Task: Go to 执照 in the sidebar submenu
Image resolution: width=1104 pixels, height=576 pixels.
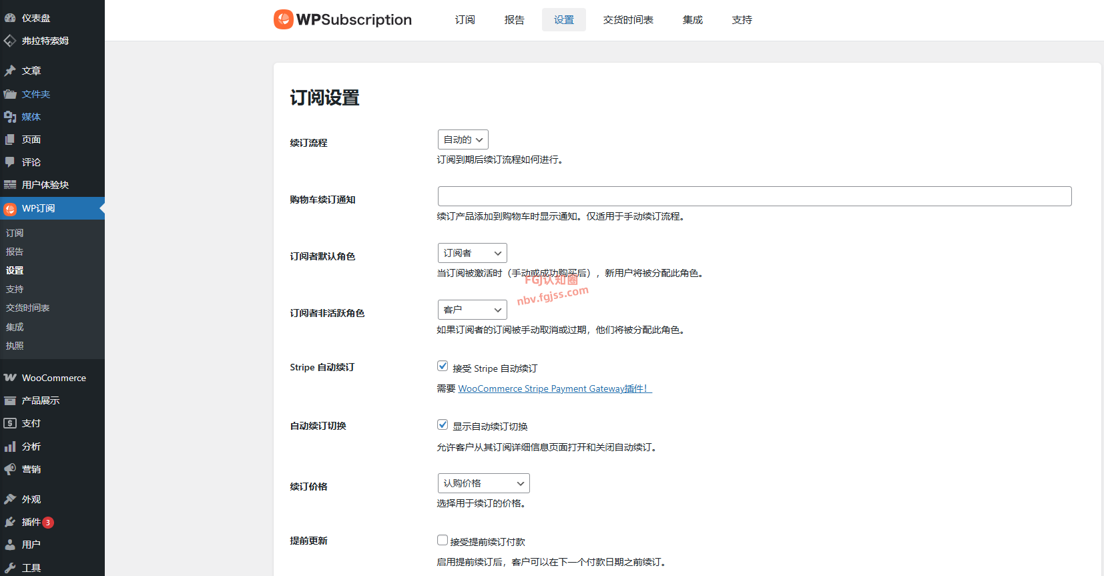Action: (x=15, y=346)
